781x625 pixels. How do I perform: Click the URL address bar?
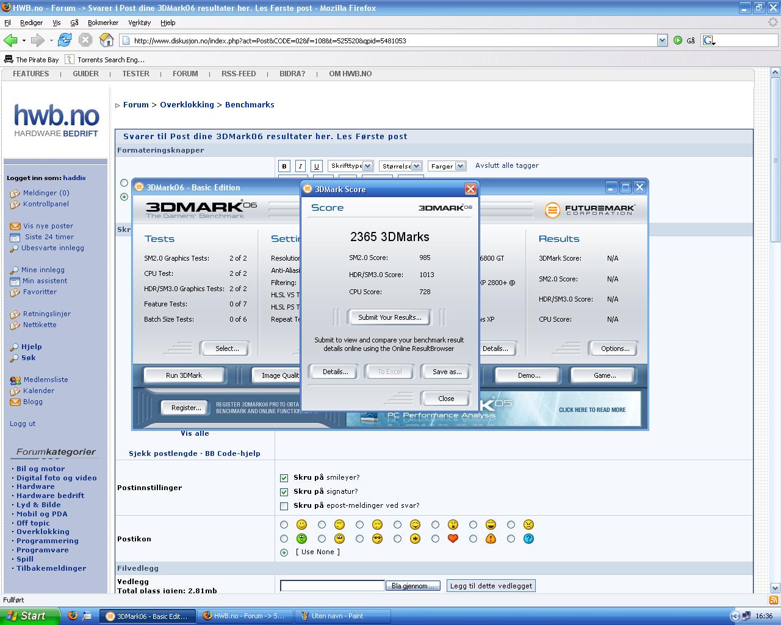(x=389, y=41)
